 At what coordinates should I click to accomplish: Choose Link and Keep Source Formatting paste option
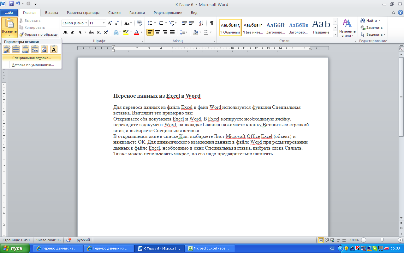click(x=26, y=49)
